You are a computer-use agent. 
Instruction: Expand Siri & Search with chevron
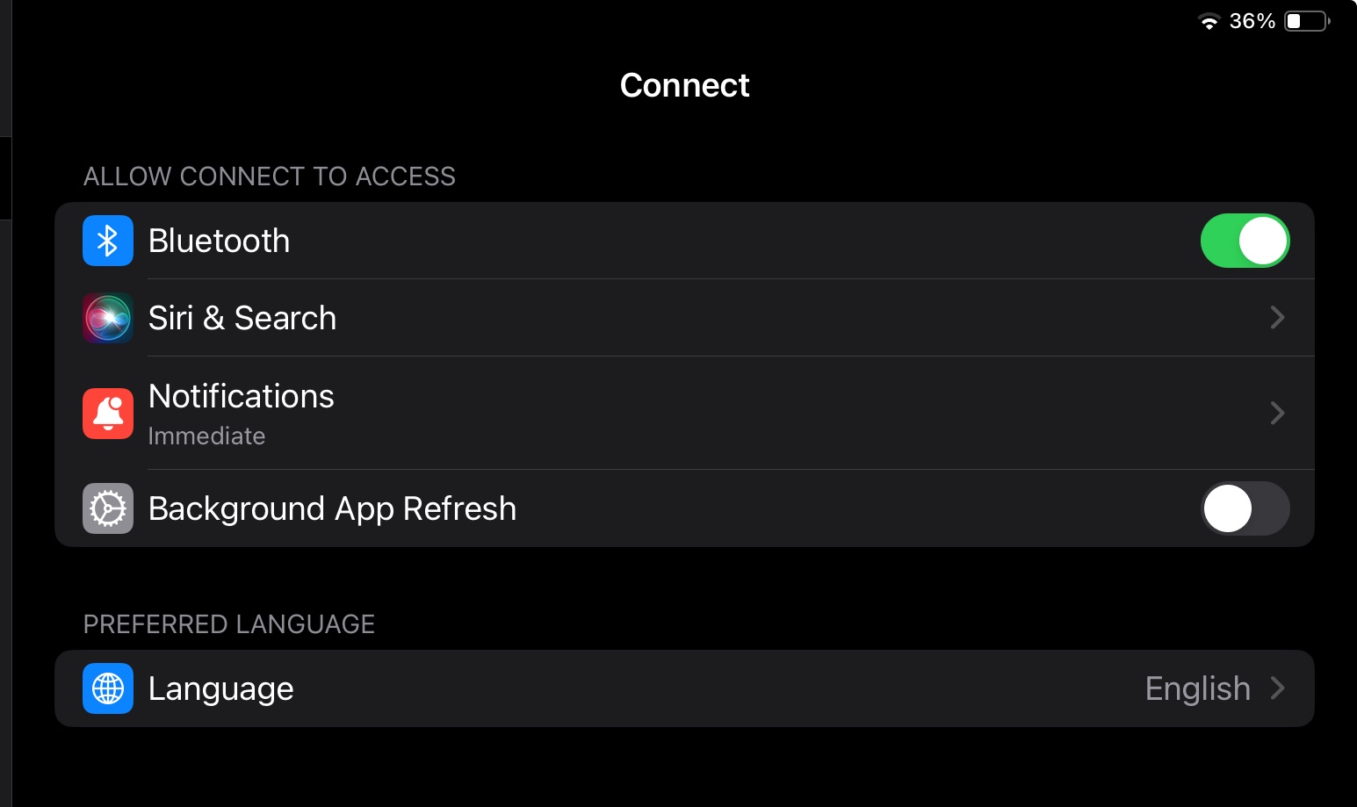tap(1278, 318)
